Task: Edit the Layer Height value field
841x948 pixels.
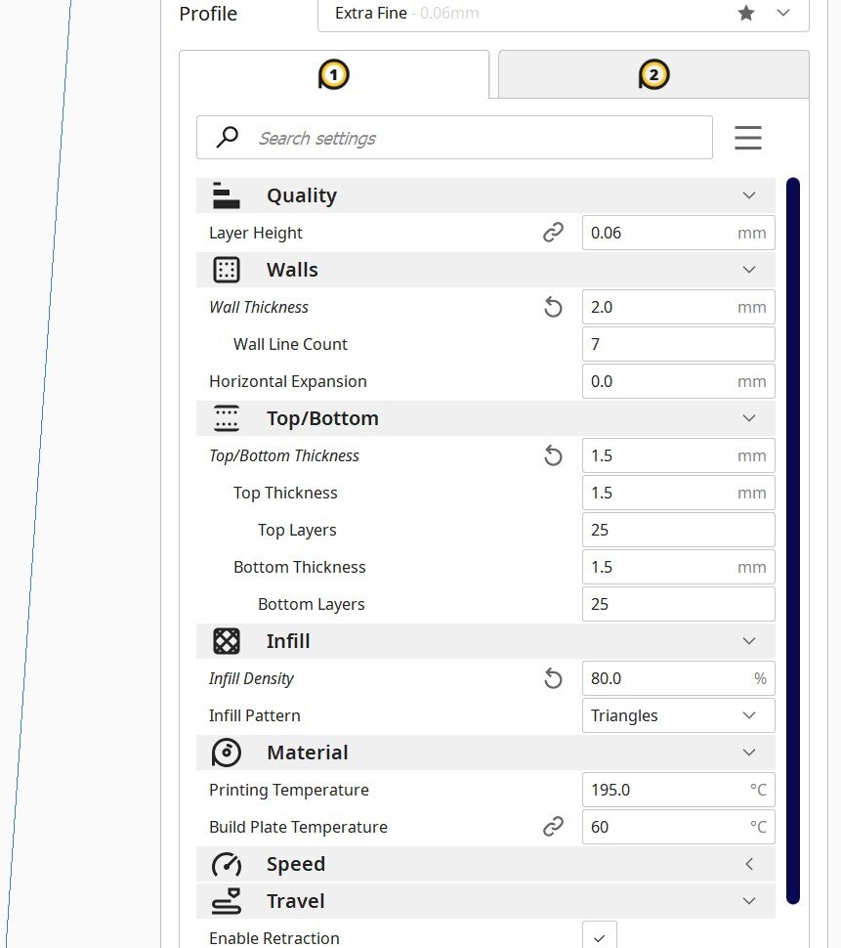Action: [679, 233]
